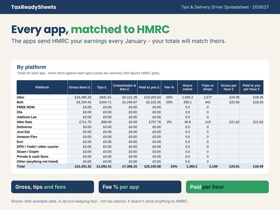Click Uber gross per hour £24.35
This screenshot has height=210, width=280.
coord(229,97)
